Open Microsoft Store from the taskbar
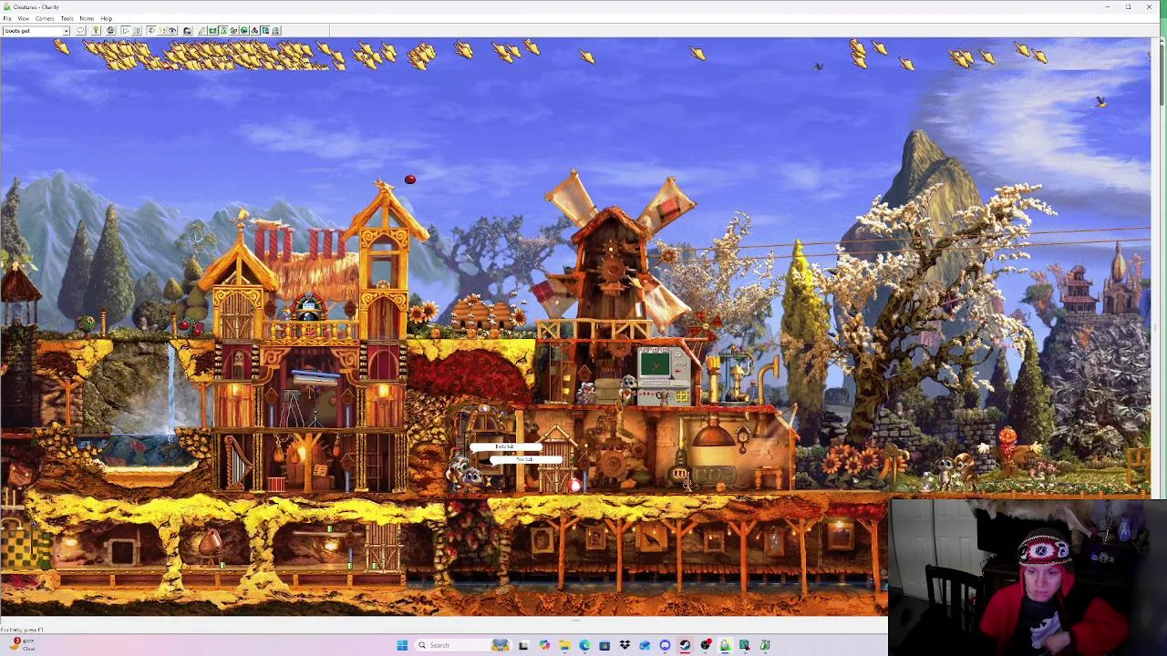This screenshot has height=656, width=1167. [x=604, y=645]
